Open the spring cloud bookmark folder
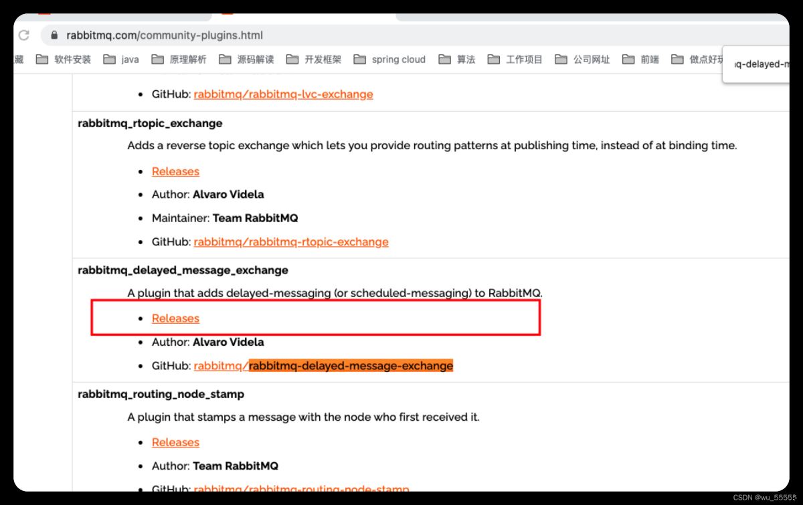Screen dimensions: 803x505 [x=389, y=60]
